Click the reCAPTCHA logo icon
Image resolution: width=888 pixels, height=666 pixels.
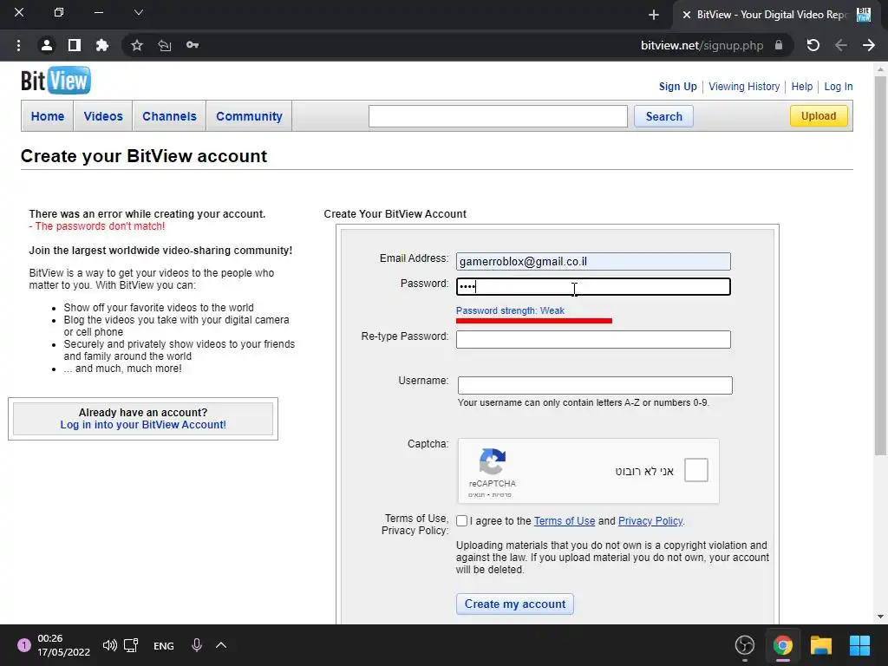click(493, 461)
